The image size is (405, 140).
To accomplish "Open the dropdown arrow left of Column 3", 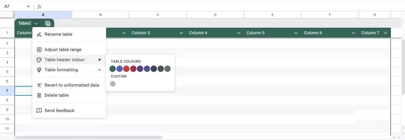I will coord(124,33).
